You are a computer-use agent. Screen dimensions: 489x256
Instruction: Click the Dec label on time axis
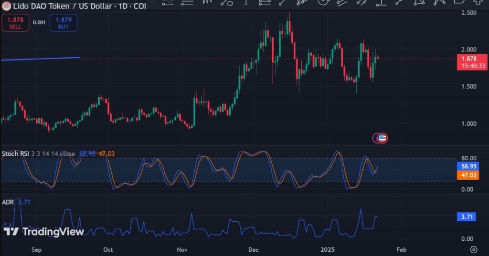[254, 250]
